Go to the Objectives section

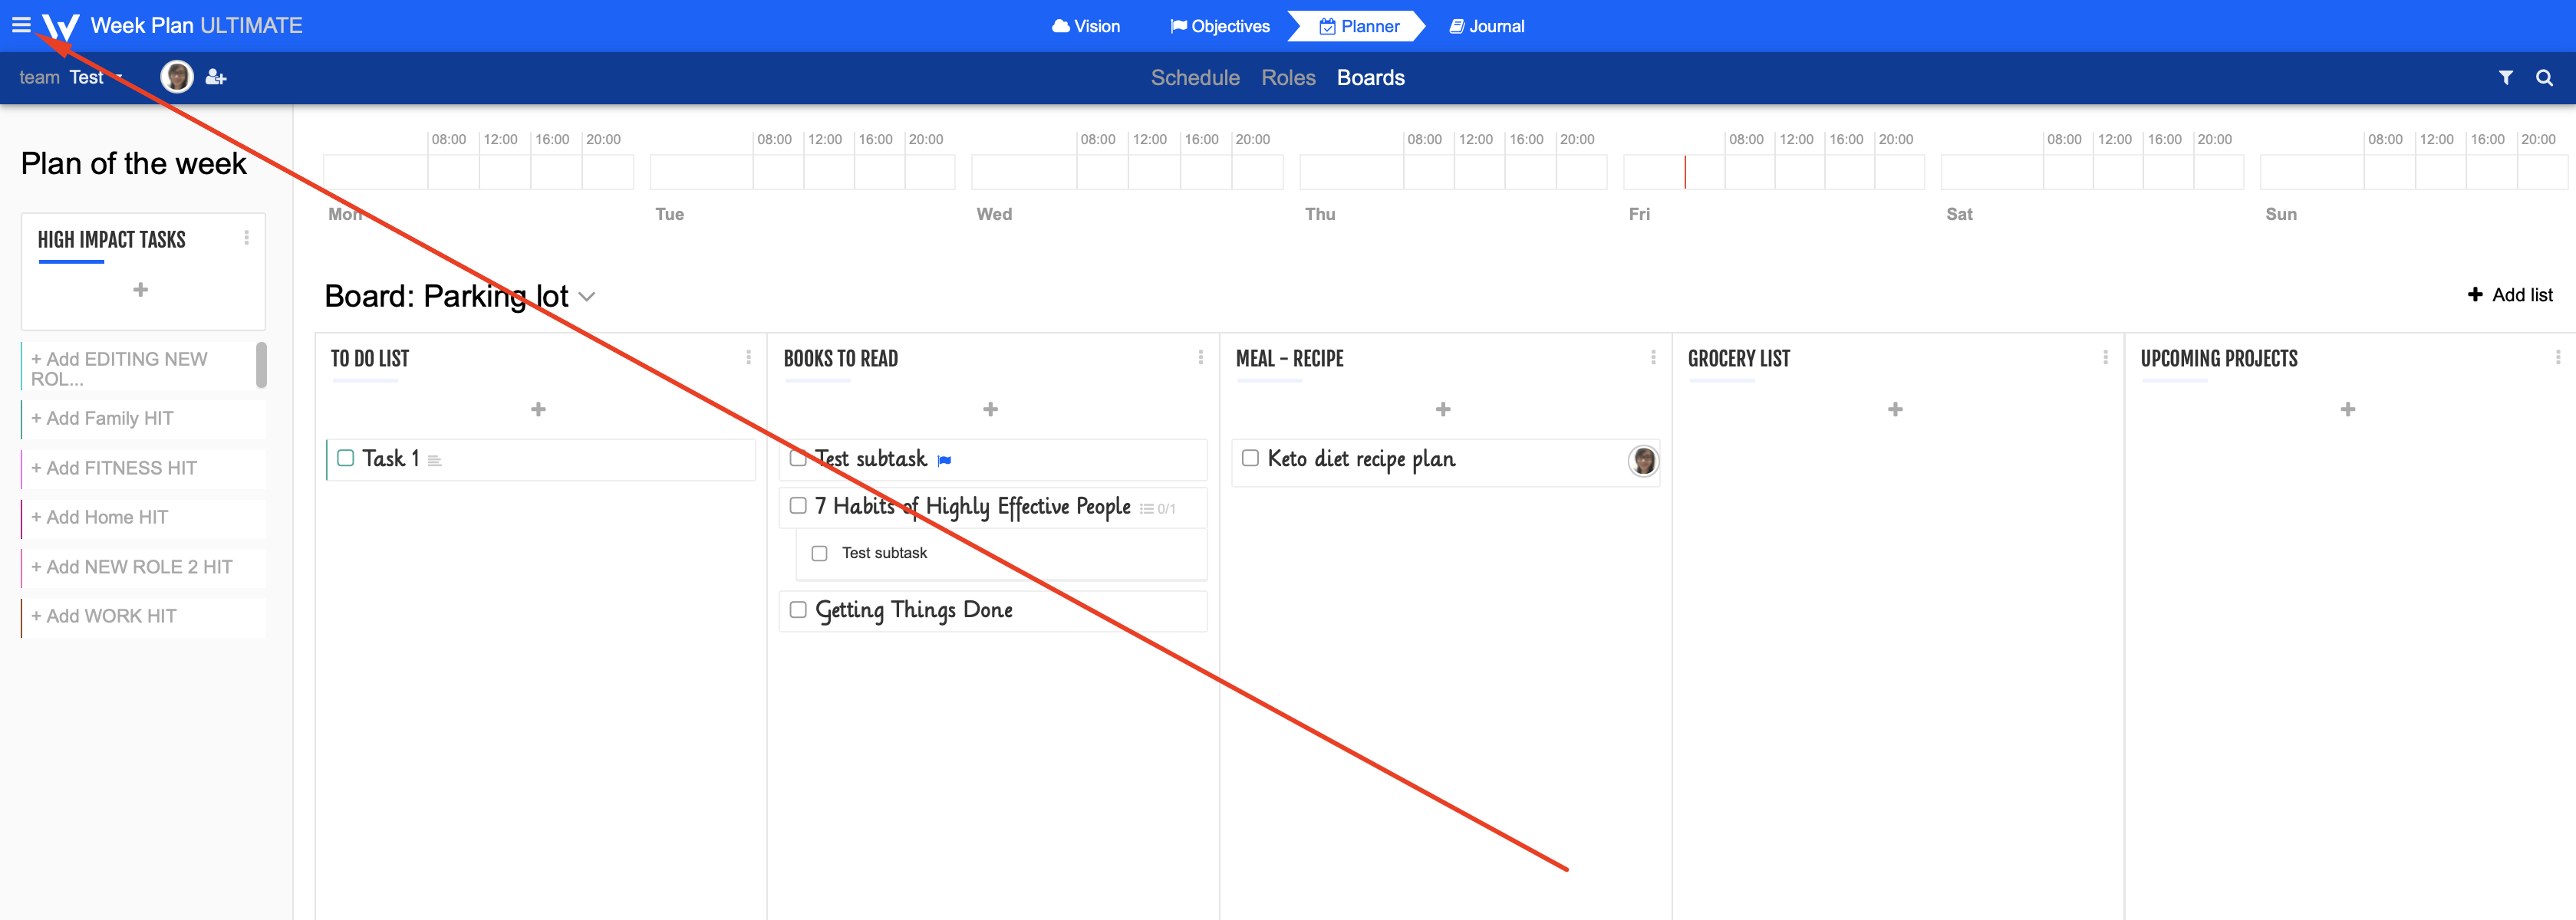coord(1220,26)
